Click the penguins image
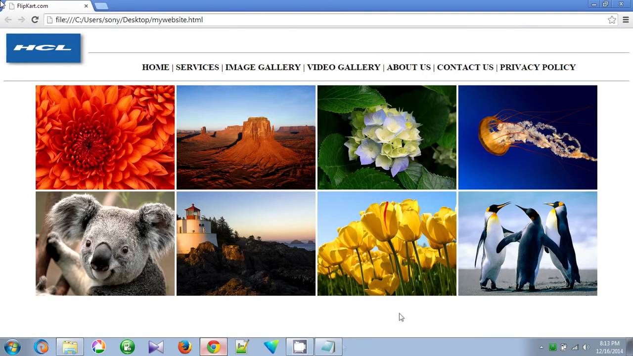 point(528,244)
